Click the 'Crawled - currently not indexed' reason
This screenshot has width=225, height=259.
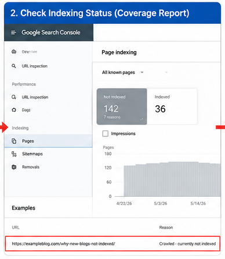click(187, 244)
